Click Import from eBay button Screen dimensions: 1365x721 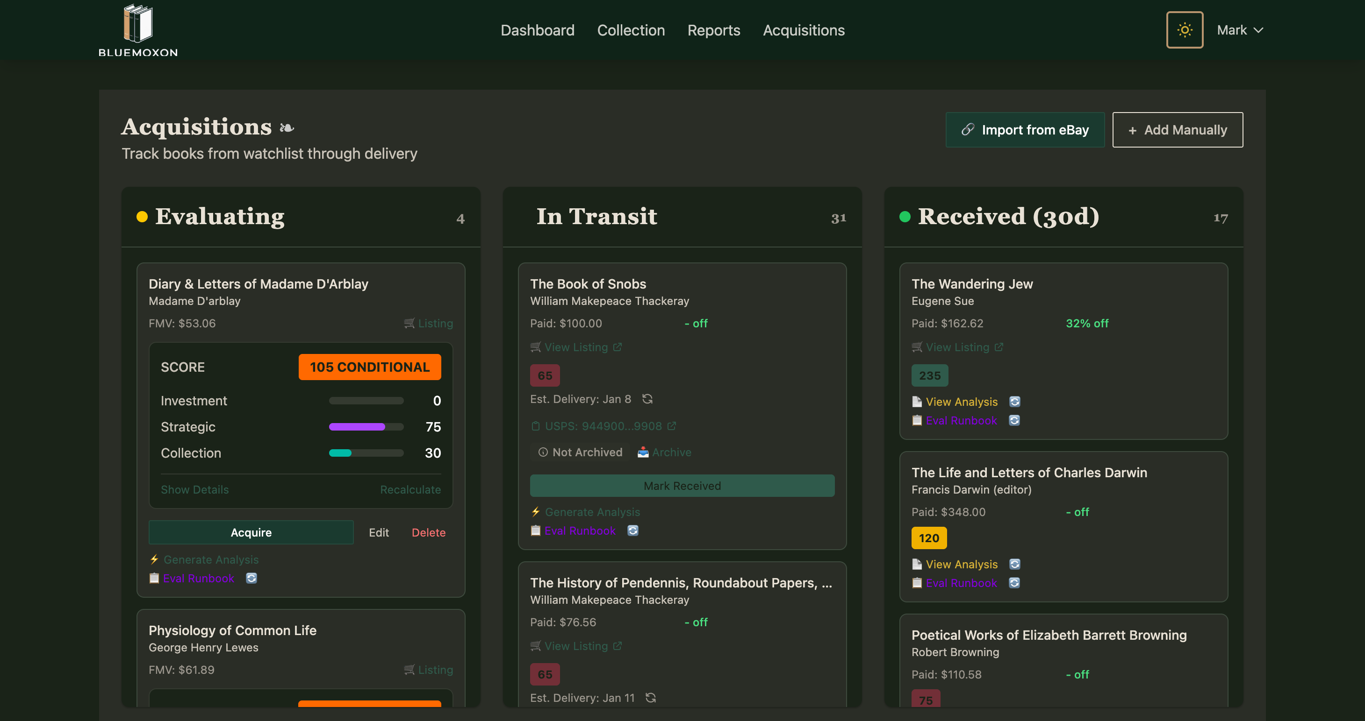coord(1024,130)
